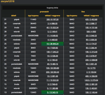This screenshot has height=95, width=105.
Task: Open highlighted coupon 10 / 38 840,24
Action: point(52,44)
